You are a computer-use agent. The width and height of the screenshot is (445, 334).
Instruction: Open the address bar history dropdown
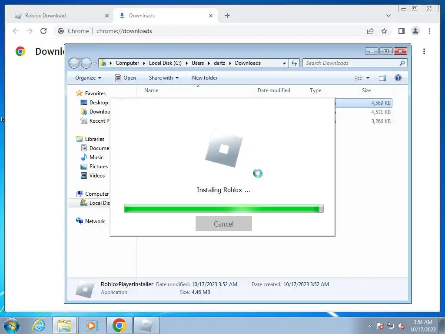284,63
